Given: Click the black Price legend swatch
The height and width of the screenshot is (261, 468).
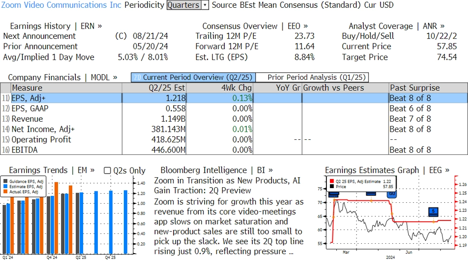Looking at the screenshot, I should tap(332, 187).
